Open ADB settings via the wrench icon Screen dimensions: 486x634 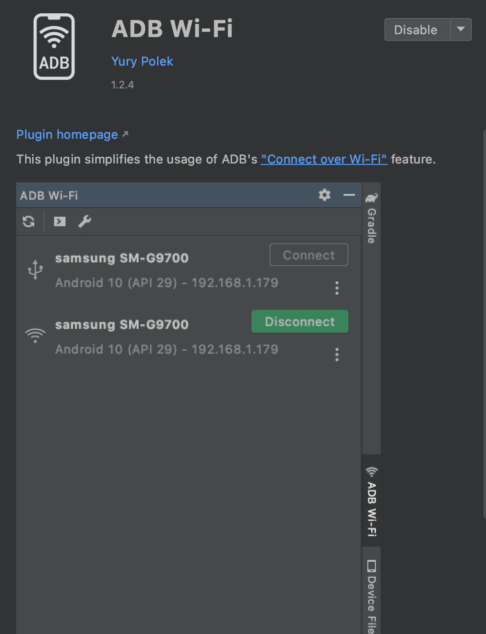(x=84, y=221)
